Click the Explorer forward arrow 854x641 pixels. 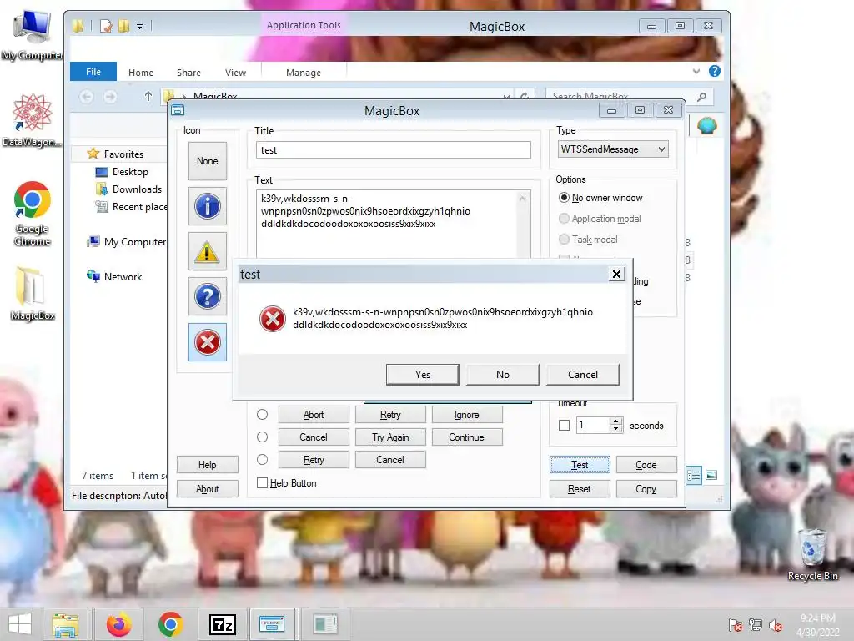111,97
